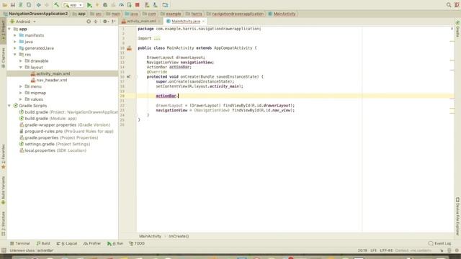Open the Build tool window

click(x=43, y=243)
